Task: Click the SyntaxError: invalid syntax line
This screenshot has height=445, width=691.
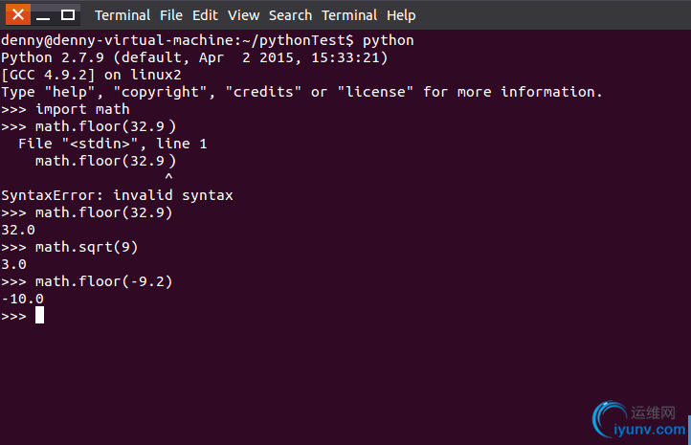Action: coord(117,195)
